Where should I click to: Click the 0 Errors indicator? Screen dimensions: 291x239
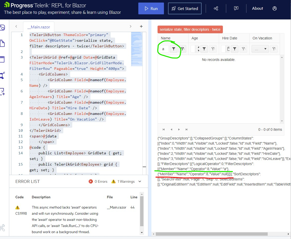[x=98, y=181]
